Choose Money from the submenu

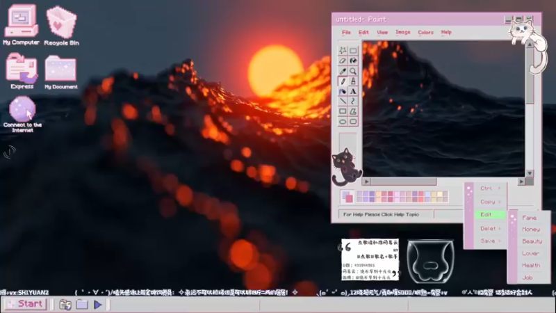tap(531, 230)
